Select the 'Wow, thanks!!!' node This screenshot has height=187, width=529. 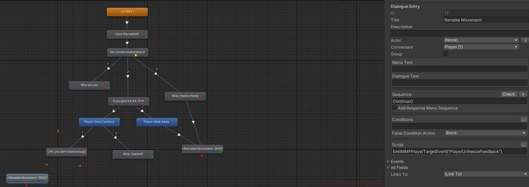133,154
